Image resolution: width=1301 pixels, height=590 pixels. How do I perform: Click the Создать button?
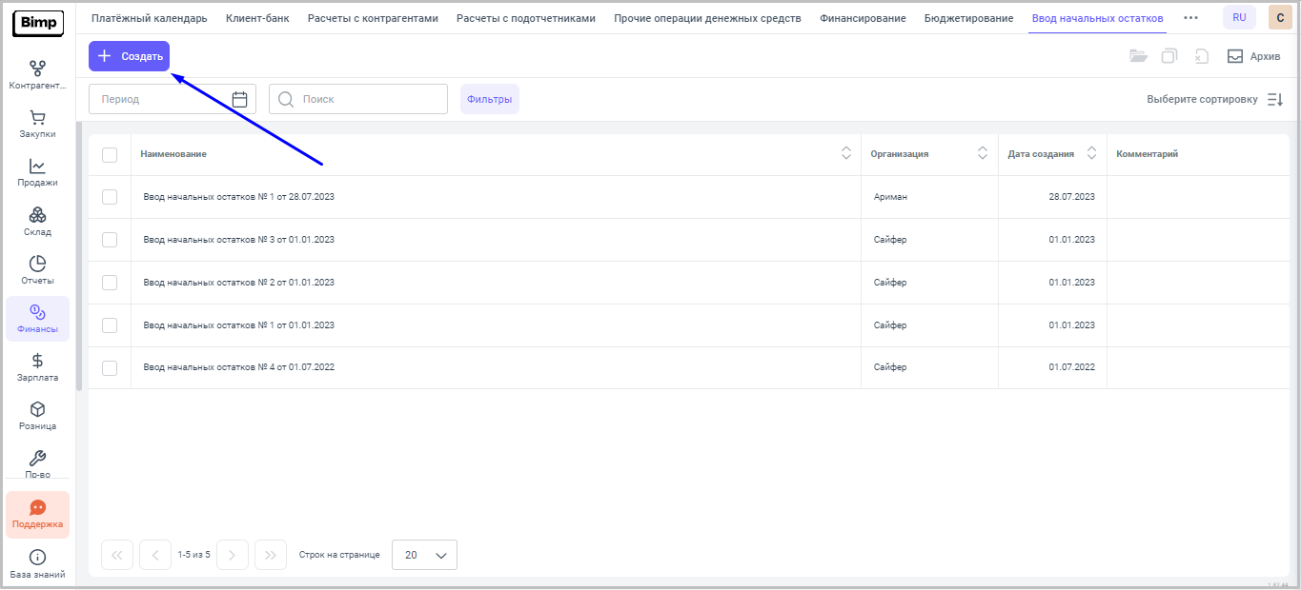coord(130,56)
